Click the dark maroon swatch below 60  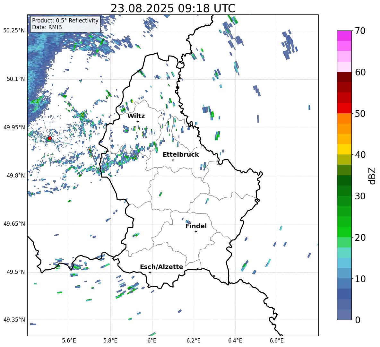344,77
